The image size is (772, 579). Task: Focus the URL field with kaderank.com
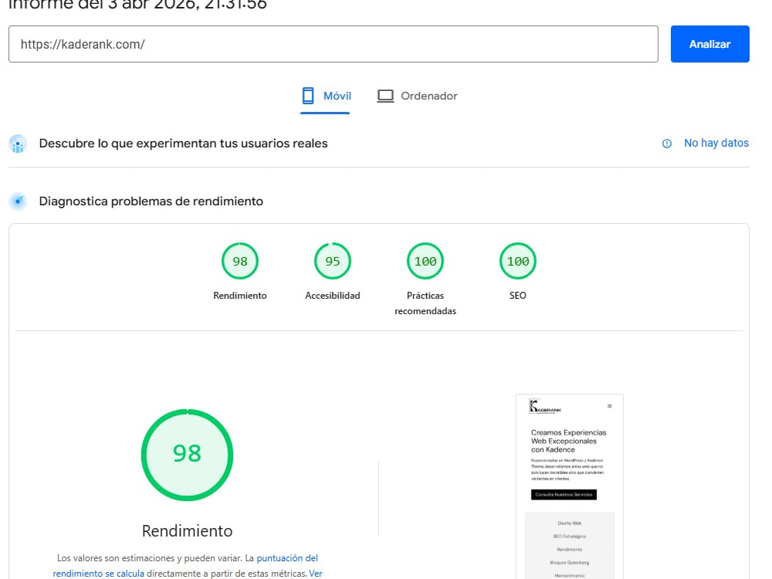[334, 44]
